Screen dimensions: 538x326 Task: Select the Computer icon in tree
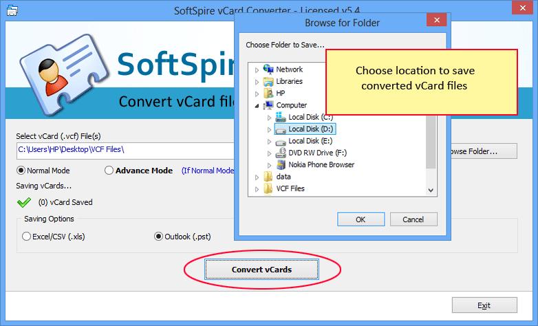pyautogui.click(x=268, y=105)
